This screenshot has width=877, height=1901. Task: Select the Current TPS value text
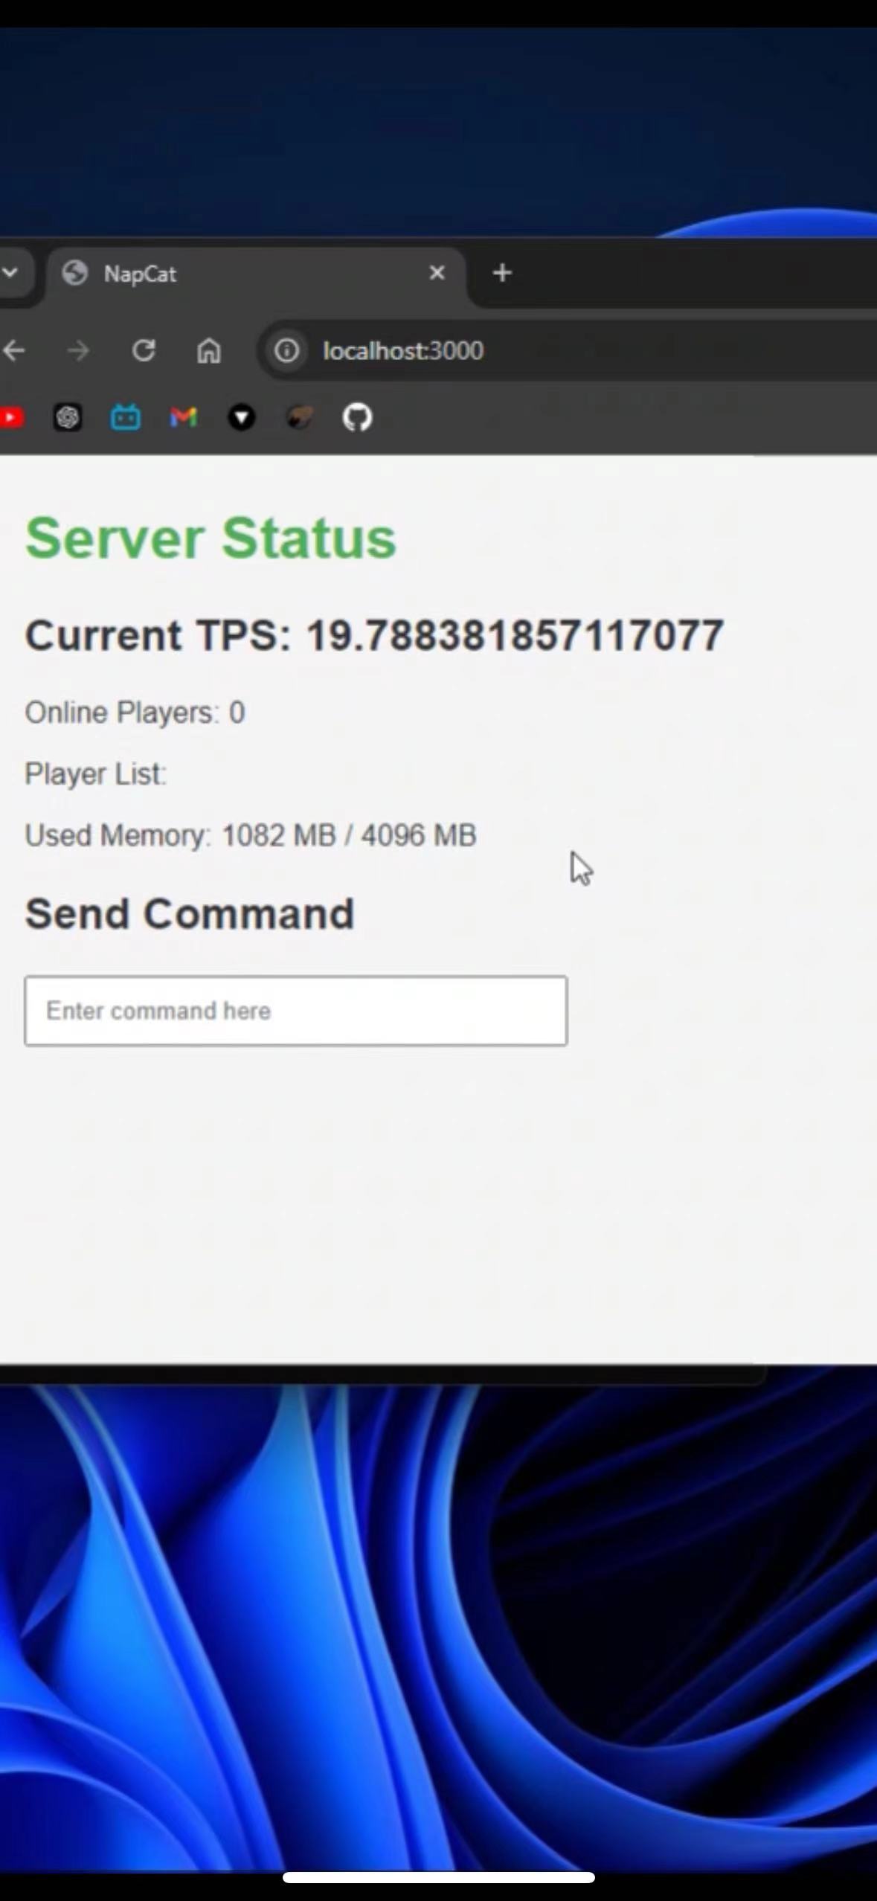pos(515,635)
